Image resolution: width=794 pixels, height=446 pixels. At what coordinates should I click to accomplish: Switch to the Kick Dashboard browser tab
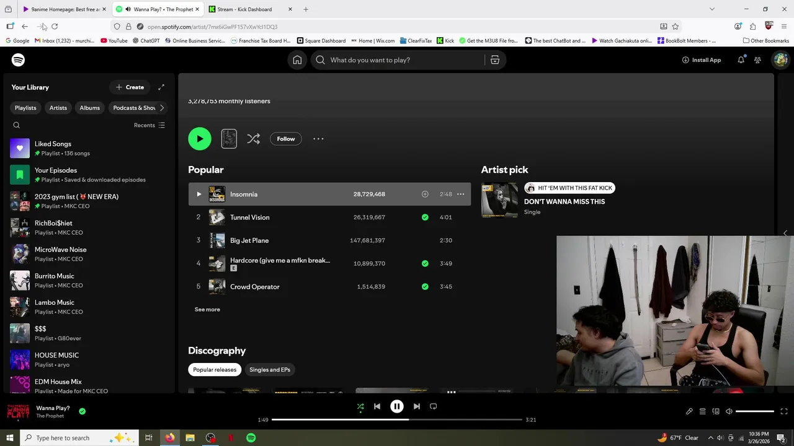click(x=251, y=9)
